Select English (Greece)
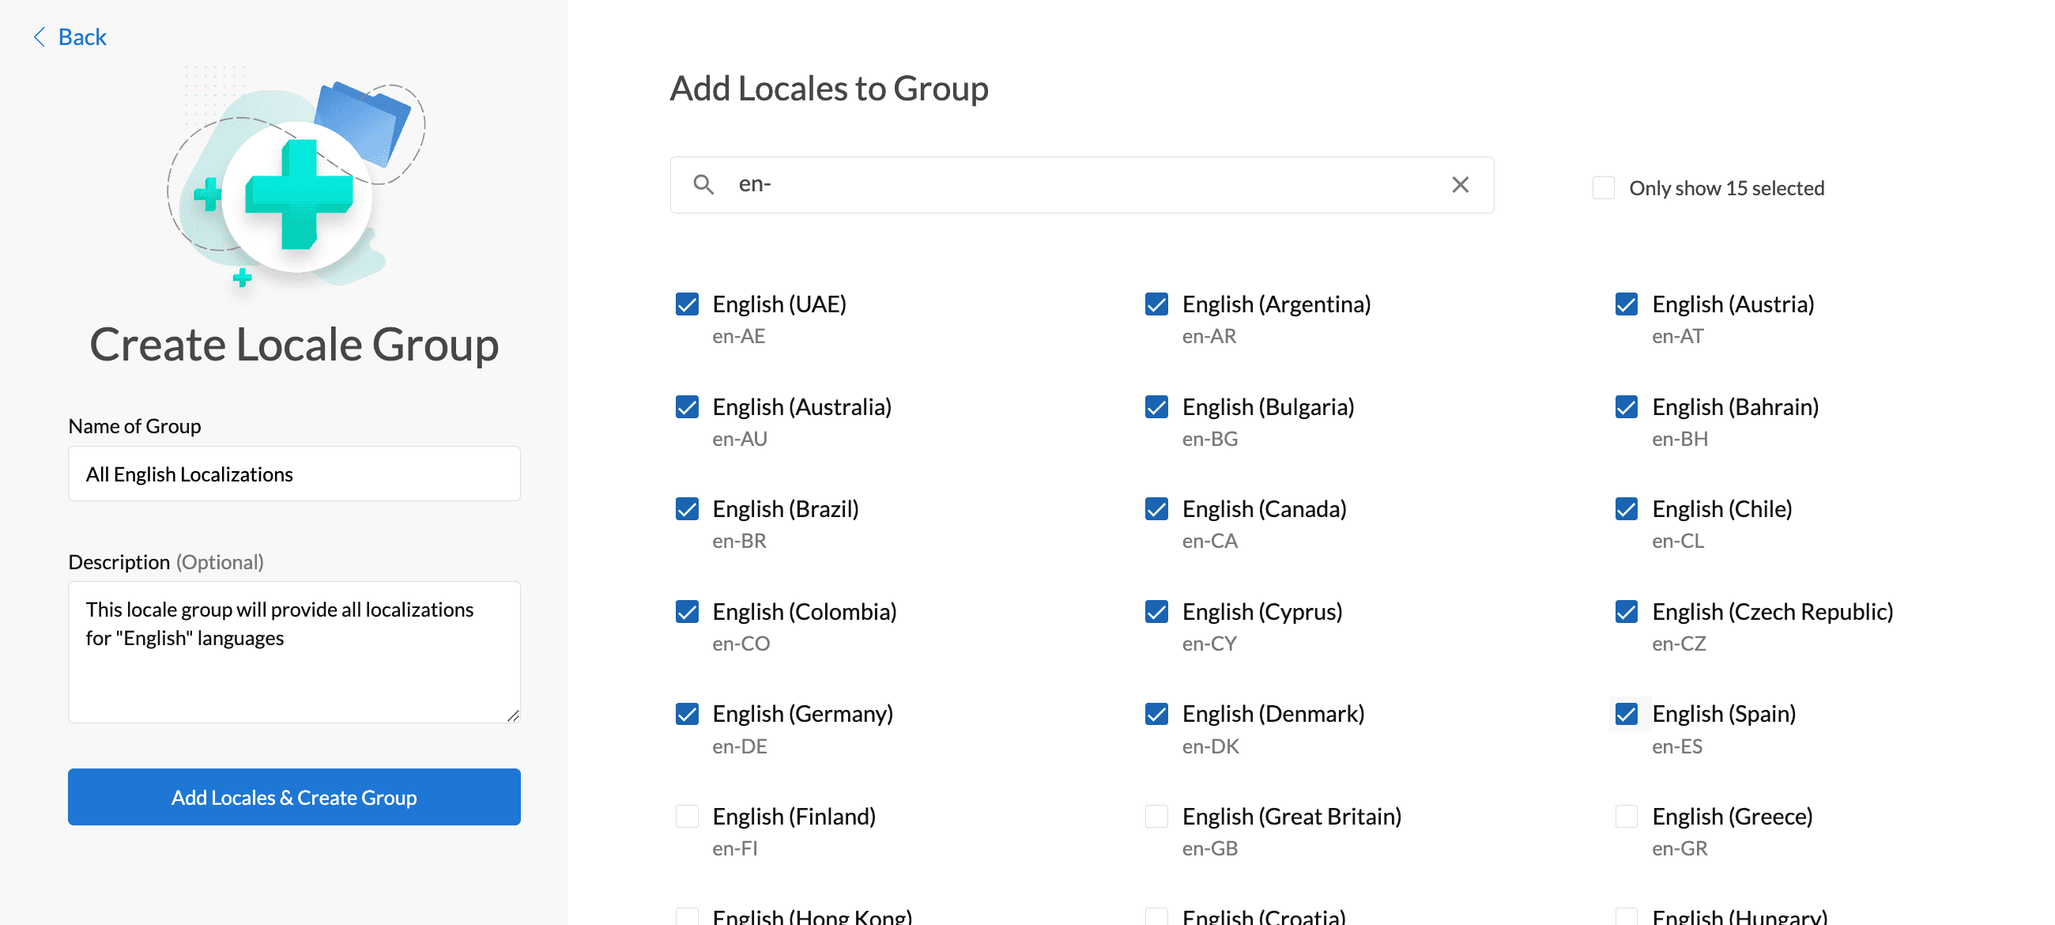 pos(1627,816)
